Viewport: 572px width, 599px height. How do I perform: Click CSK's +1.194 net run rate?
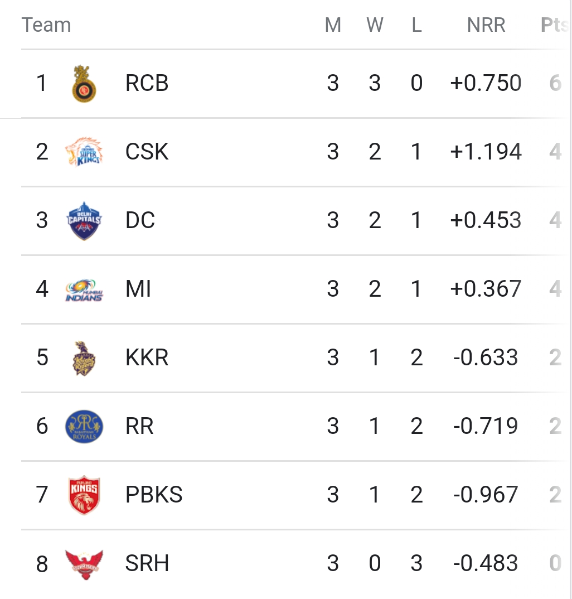[x=486, y=152]
